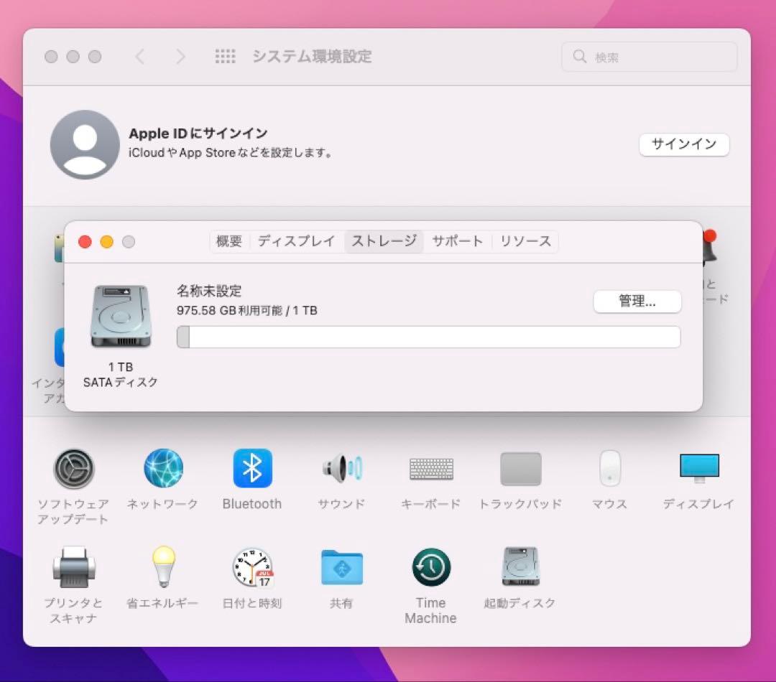Image resolution: width=776 pixels, height=682 pixels.
Task: Open Time Machine preferences
Action: (430, 568)
